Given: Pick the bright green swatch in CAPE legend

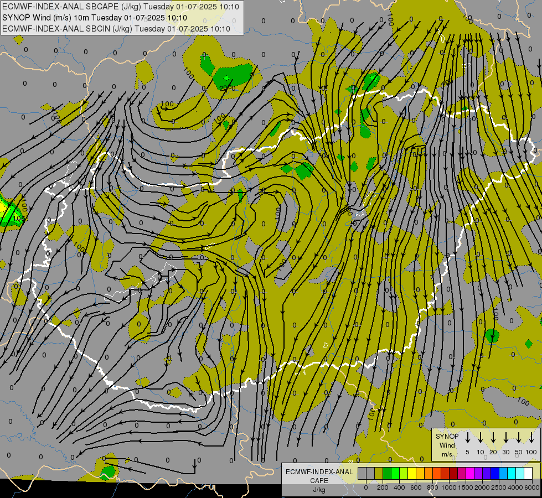Looking at the screenshot, I should [395, 473].
